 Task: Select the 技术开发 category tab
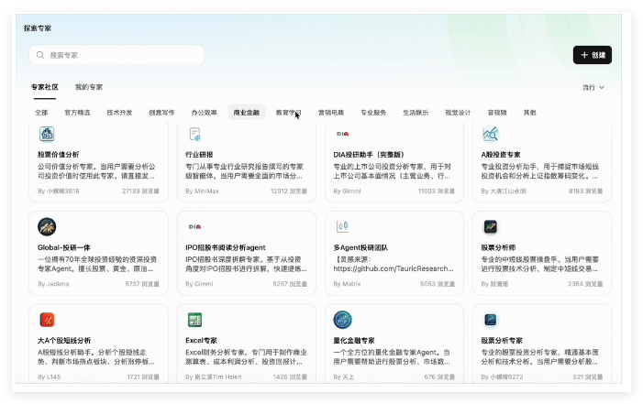[119, 113]
